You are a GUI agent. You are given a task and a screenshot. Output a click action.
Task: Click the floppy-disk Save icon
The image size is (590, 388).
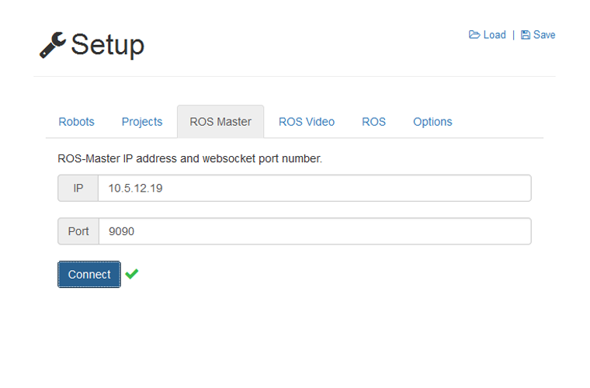pos(526,35)
